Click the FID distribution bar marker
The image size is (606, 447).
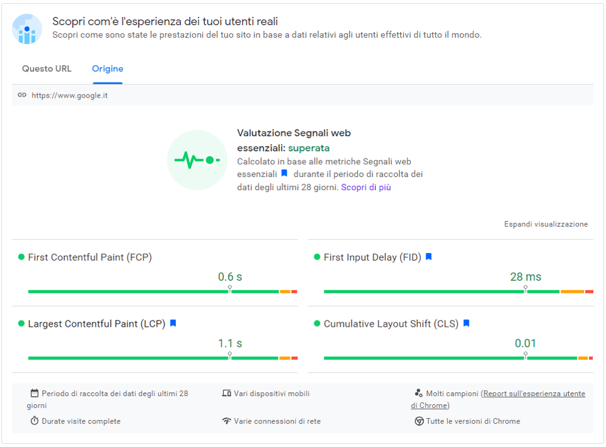pos(525,289)
